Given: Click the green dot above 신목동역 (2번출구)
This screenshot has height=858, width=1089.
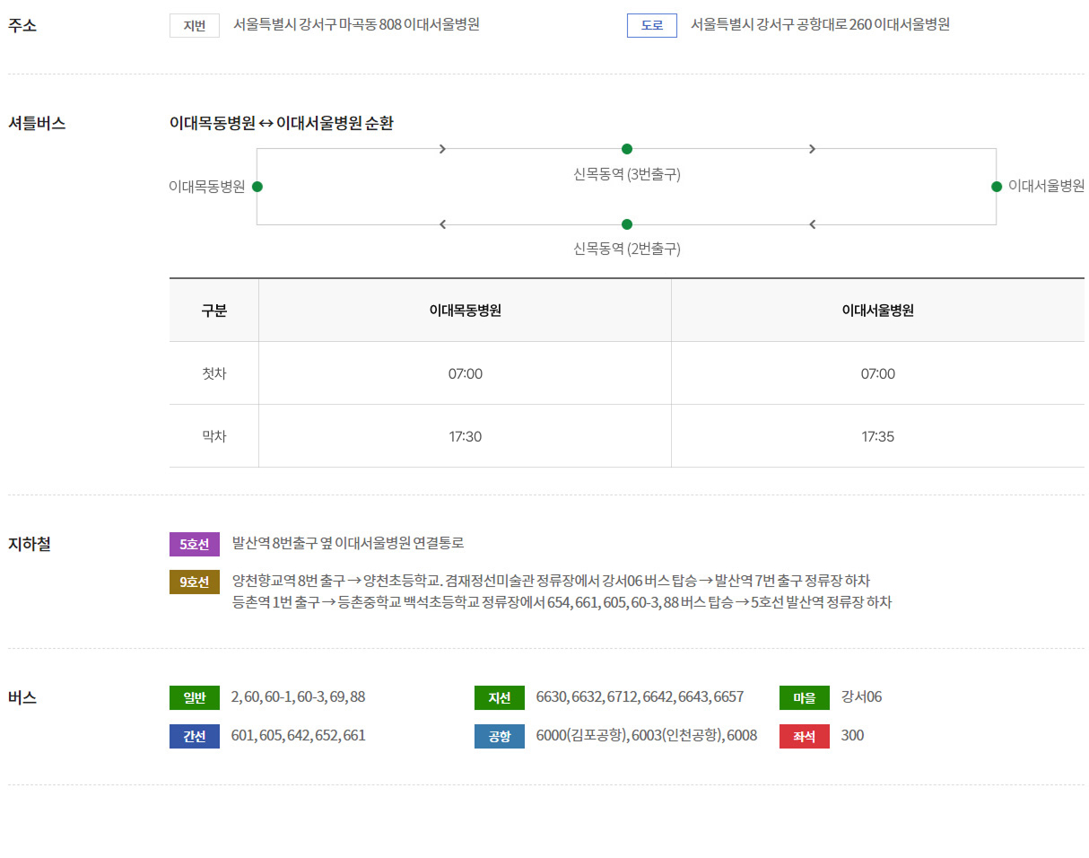Looking at the screenshot, I should pyautogui.click(x=627, y=224).
